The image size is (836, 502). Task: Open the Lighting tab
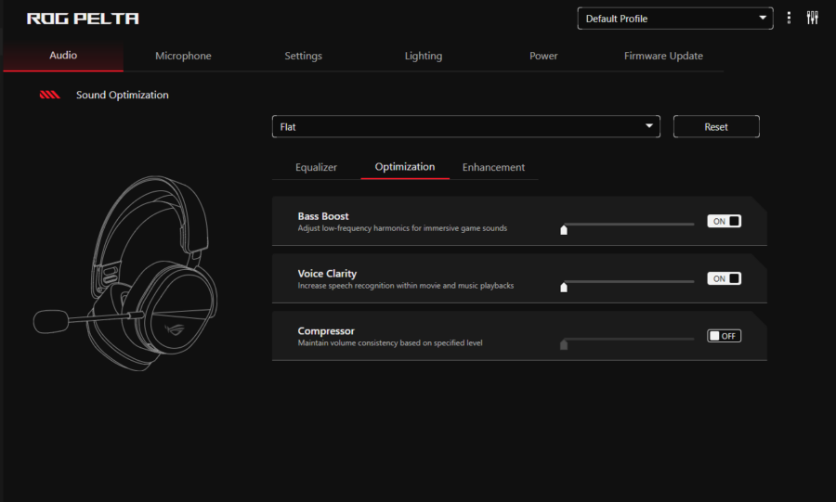coord(424,56)
